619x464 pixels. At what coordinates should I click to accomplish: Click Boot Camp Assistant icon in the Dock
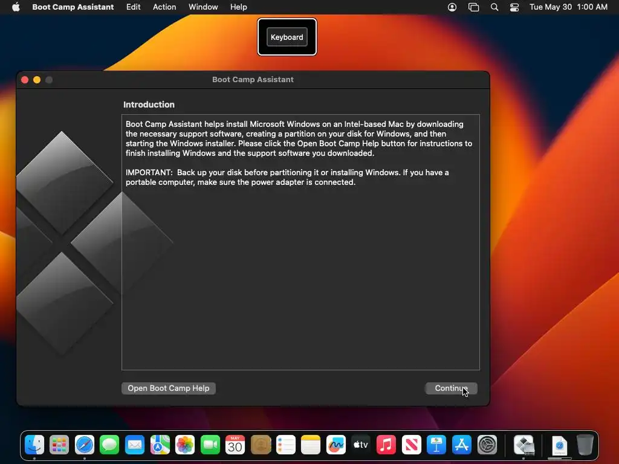(x=524, y=445)
